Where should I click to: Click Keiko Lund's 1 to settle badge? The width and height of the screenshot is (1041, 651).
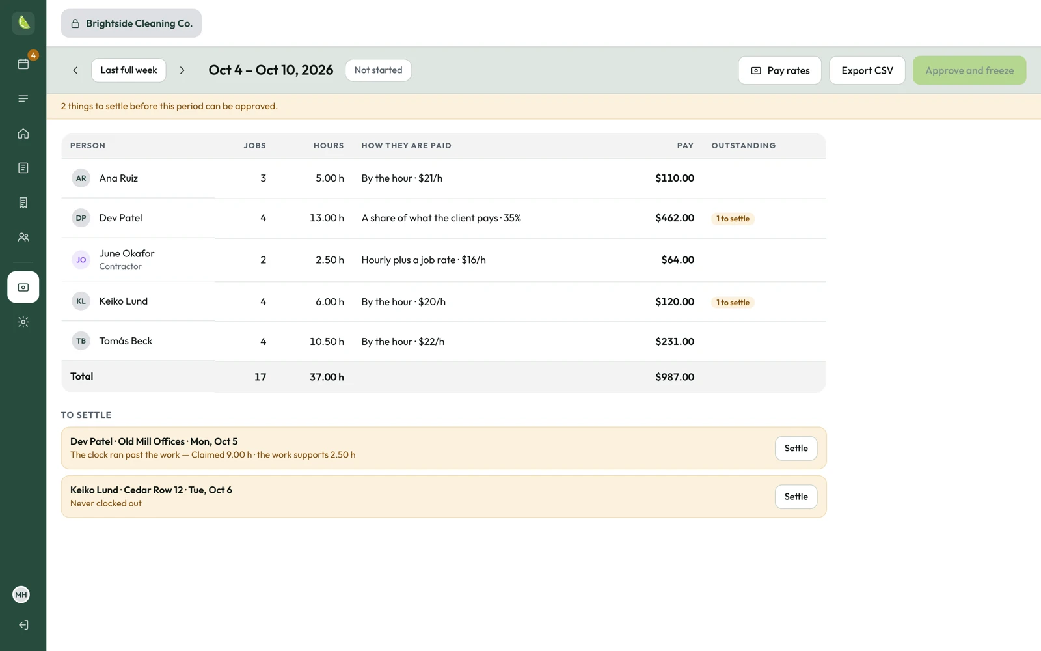[x=733, y=303]
